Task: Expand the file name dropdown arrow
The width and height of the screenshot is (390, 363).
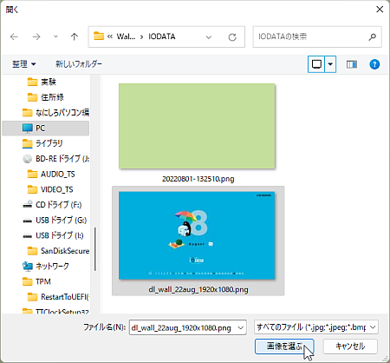Action: click(240, 327)
